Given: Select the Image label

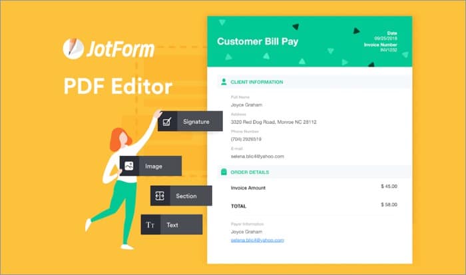Looking at the screenshot, I should point(154,166).
